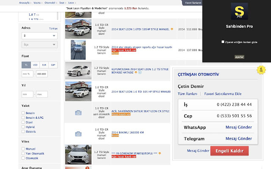This screenshot has height=169, width=271.
Task: Click the minimum year field
Action: (x=27, y=94)
